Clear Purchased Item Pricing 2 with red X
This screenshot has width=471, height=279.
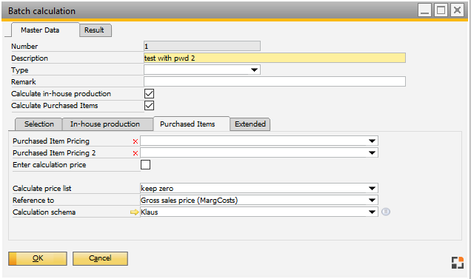(136, 153)
